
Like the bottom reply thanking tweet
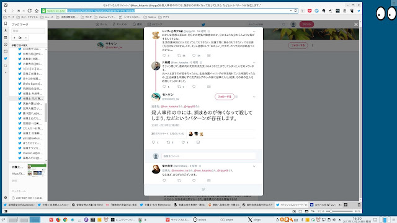pos(194,180)
